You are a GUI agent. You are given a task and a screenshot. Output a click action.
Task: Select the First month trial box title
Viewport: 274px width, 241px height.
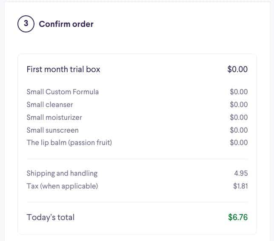[63, 69]
